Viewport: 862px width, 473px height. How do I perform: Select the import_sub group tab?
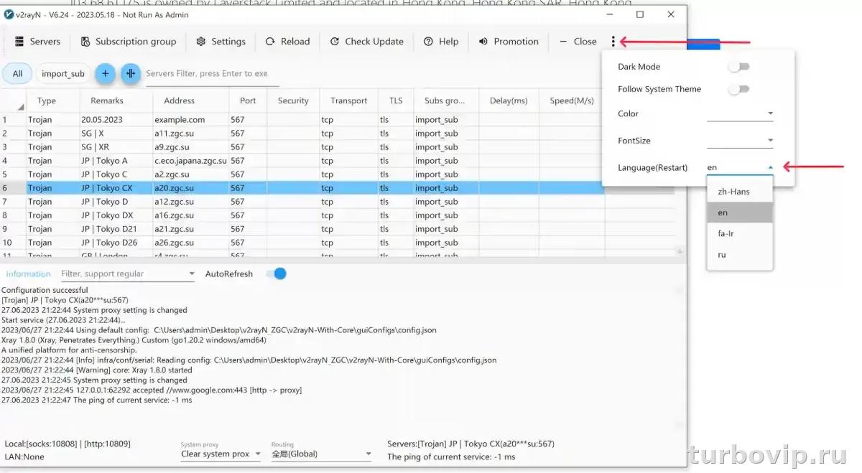coord(63,73)
